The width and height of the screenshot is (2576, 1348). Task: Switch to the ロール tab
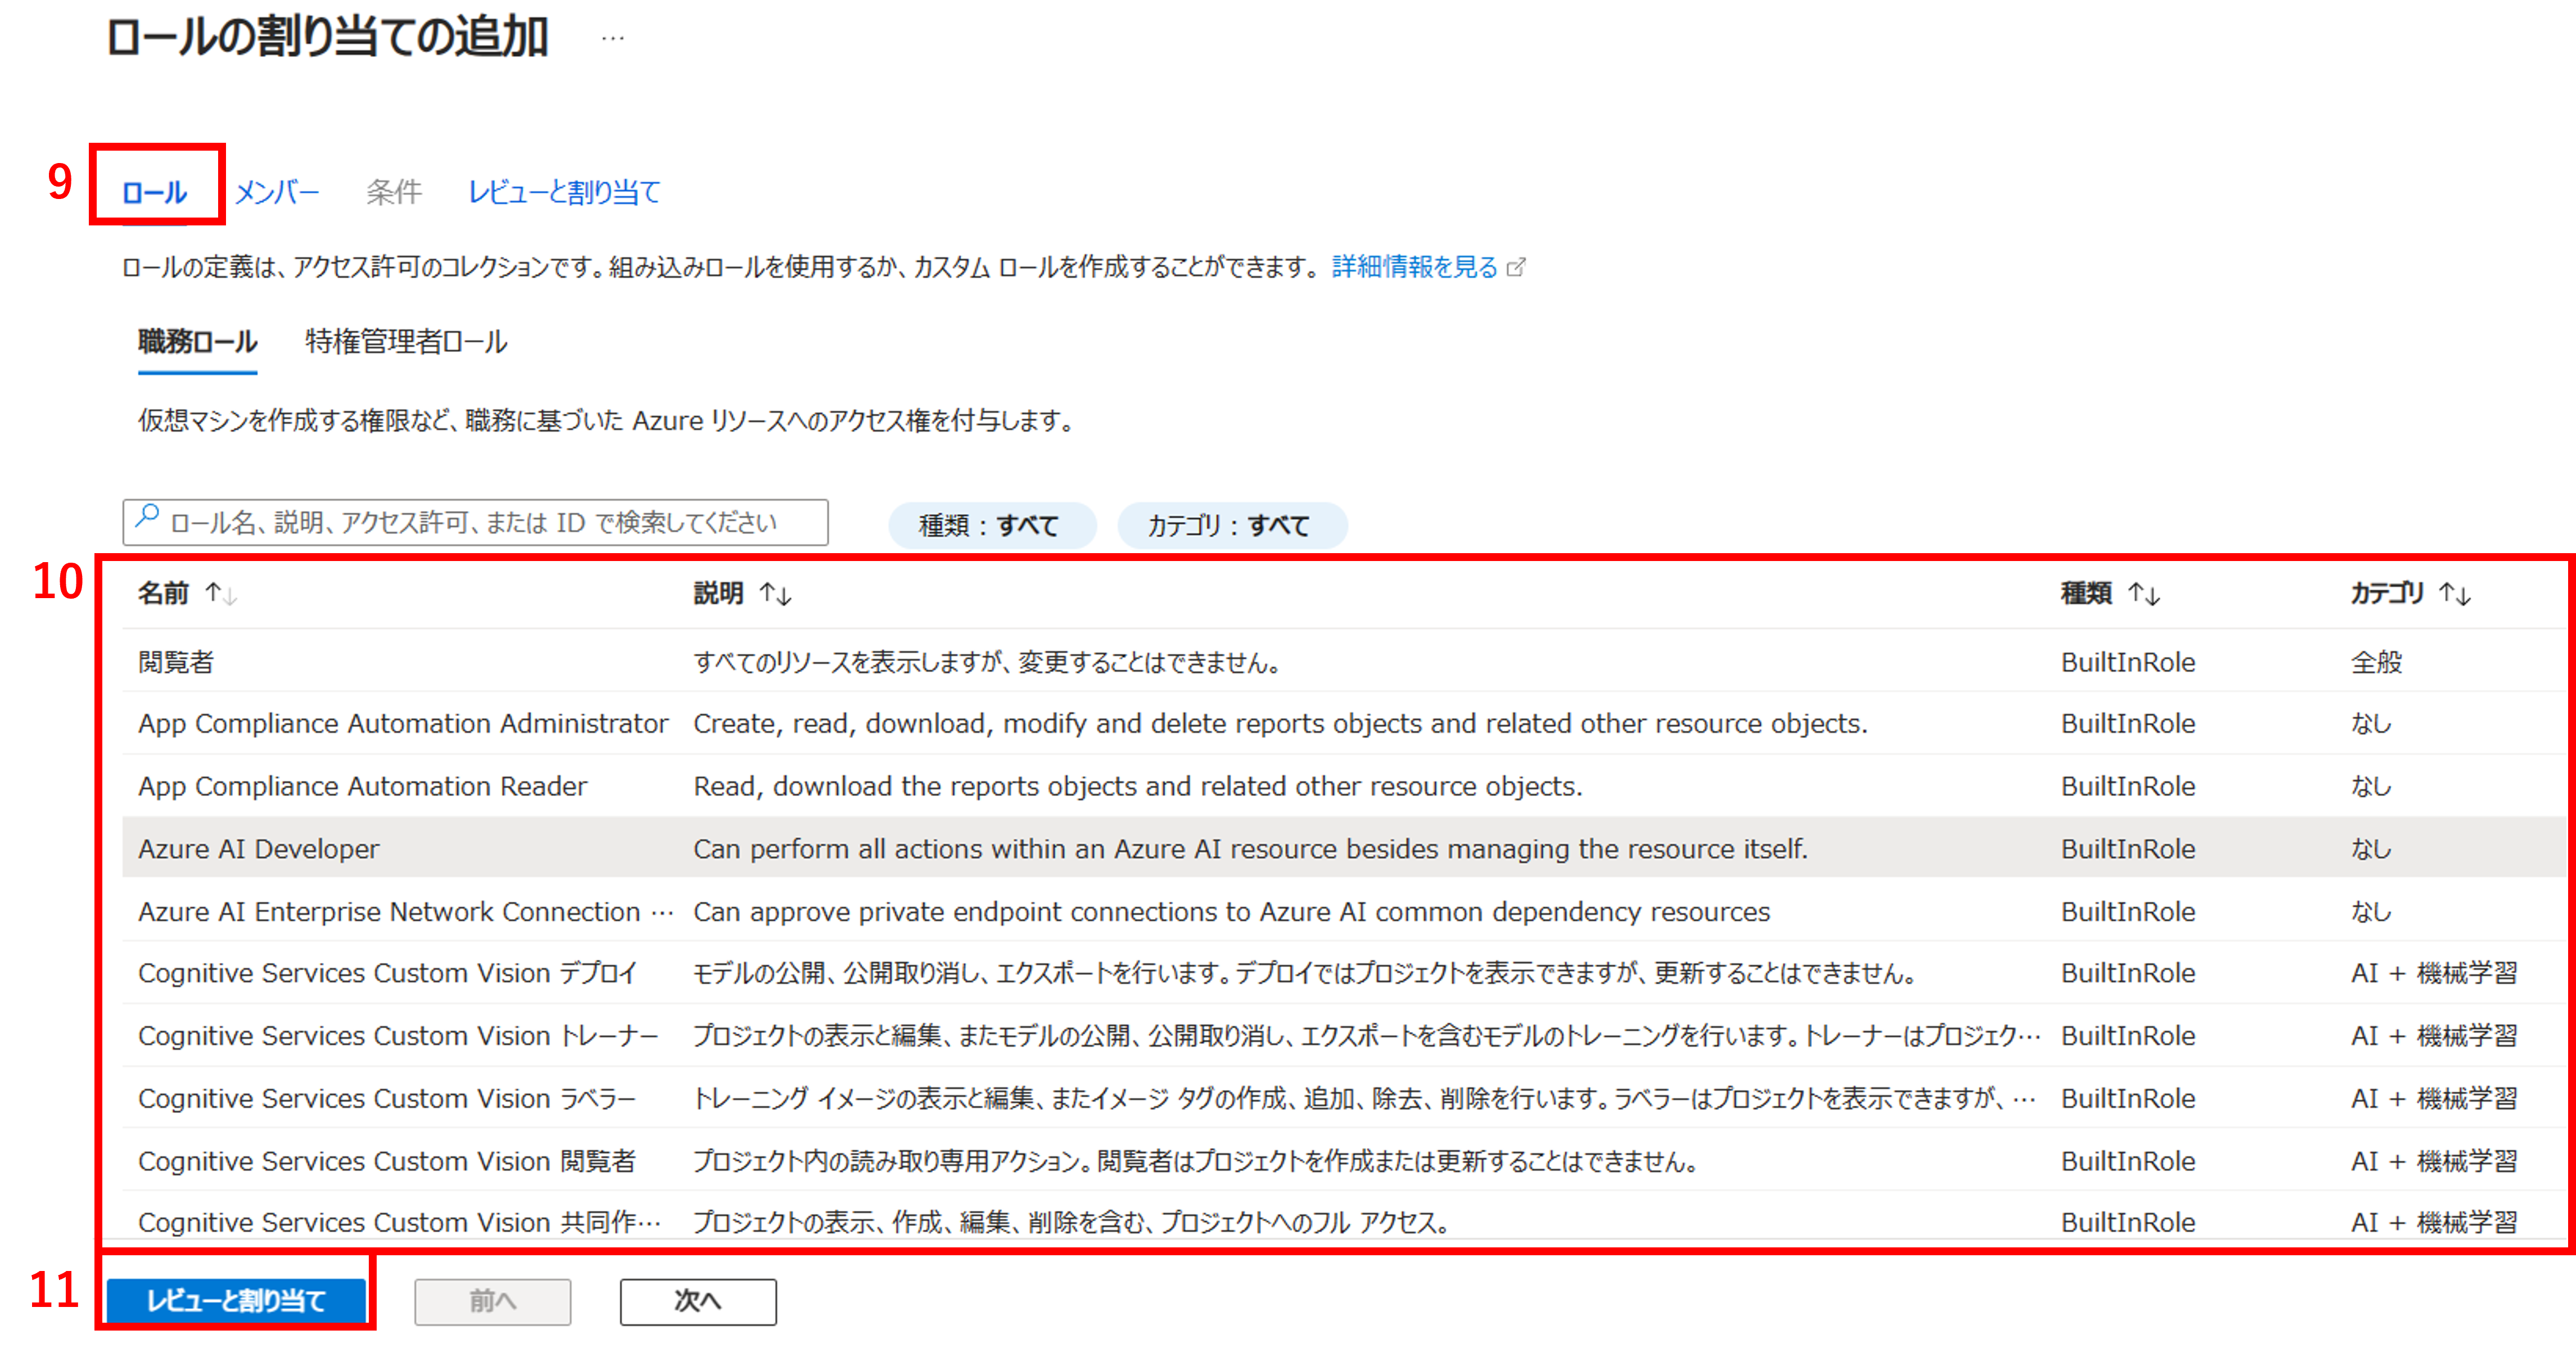(x=155, y=192)
